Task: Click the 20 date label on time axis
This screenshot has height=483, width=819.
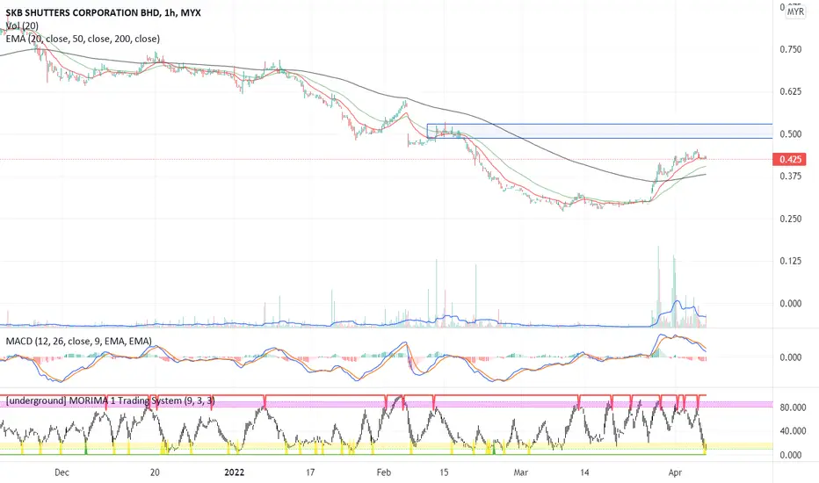Action: click(155, 472)
